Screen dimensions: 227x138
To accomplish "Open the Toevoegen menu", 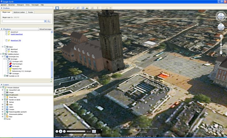I will [x=35, y=5].
